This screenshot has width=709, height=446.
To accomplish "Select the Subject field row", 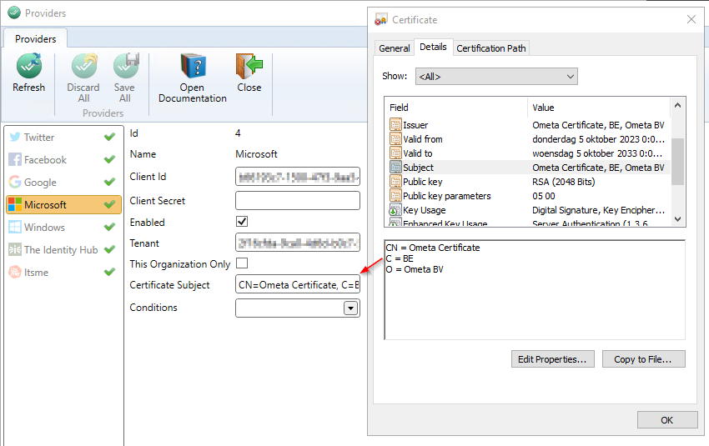I will [529, 168].
